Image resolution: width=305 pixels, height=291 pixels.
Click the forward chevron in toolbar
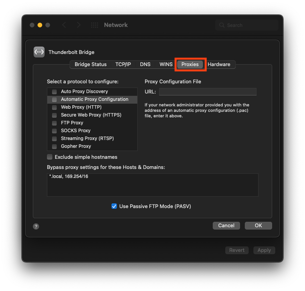click(x=79, y=25)
